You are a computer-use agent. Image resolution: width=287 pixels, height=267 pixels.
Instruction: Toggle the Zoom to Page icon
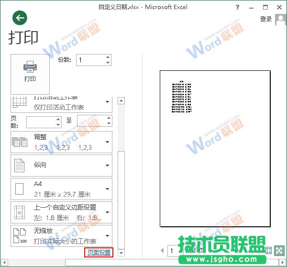click(279, 251)
